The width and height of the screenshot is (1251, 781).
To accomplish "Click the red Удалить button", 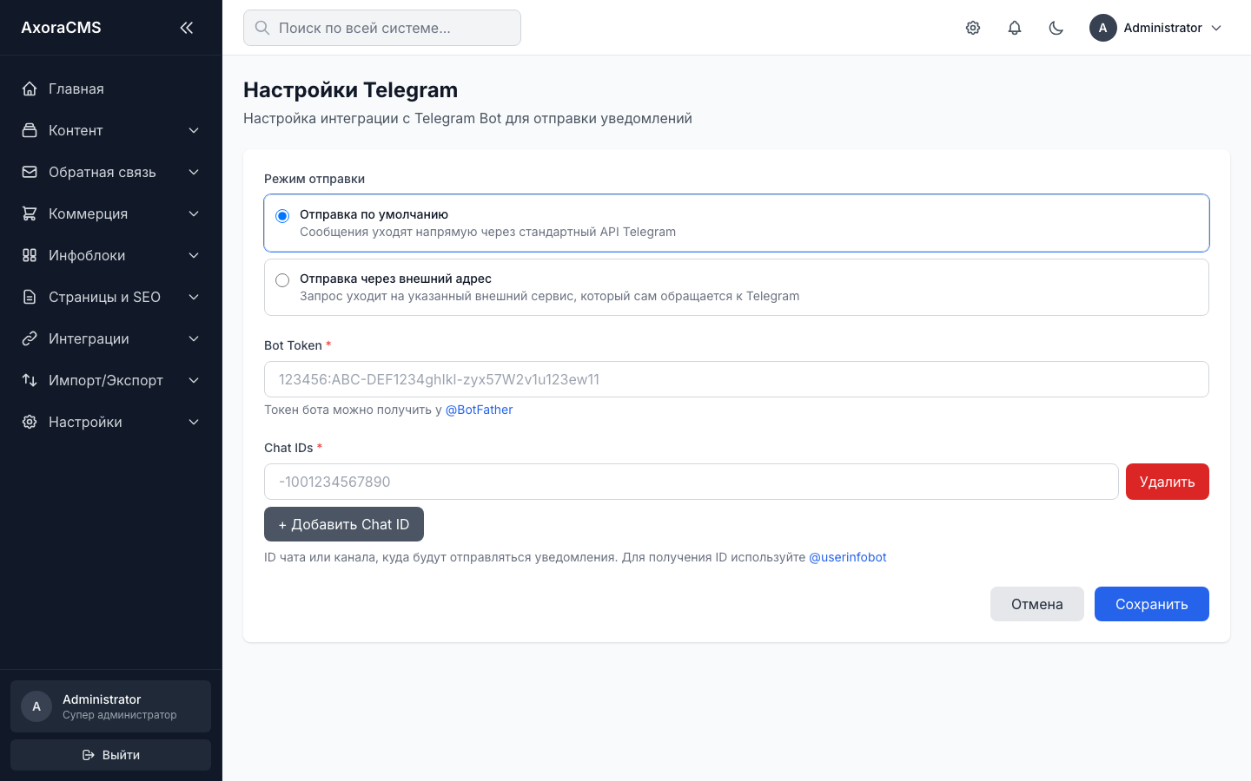I will 1168,482.
